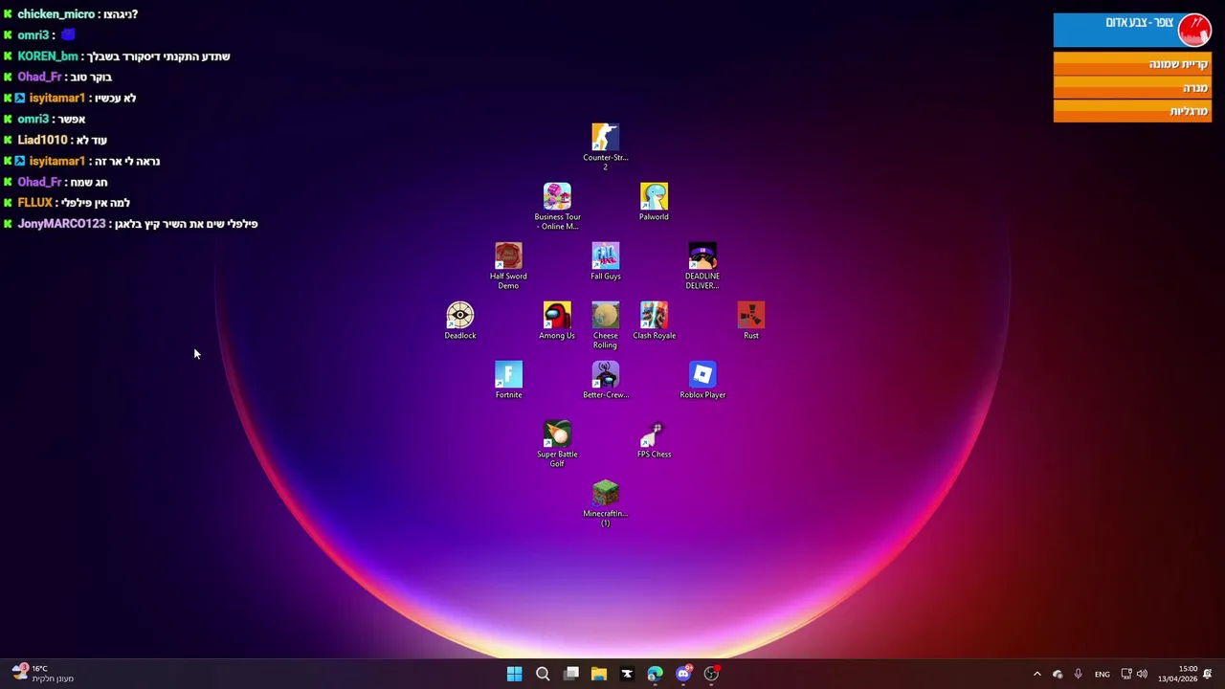Select the Roblox Player desktop icon
The width and height of the screenshot is (1225, 689).
tap(702, 379)
